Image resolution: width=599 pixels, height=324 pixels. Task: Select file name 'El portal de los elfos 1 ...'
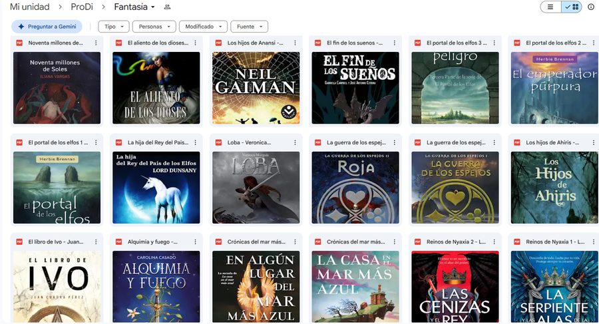click(x=58, y=142)
